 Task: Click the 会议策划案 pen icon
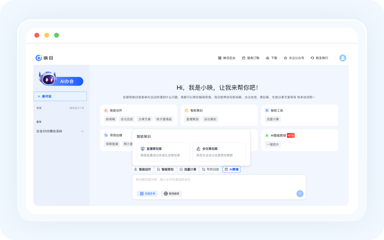198,149
